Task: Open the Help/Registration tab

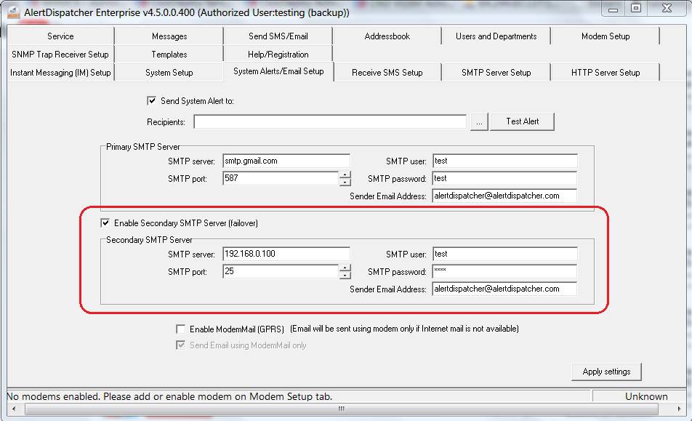Action: (x=278, y=55)
